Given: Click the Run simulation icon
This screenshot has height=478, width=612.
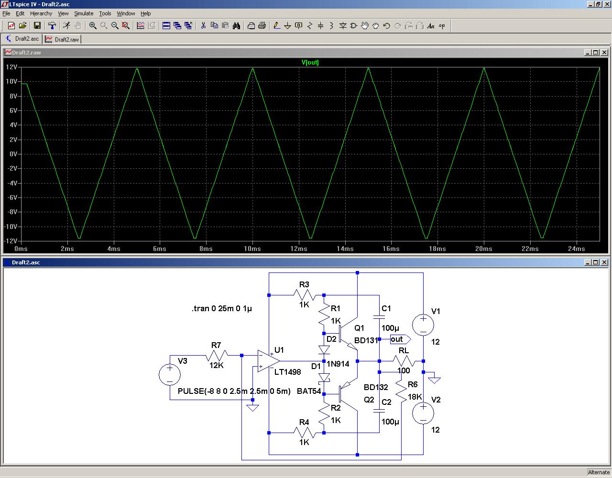Looking at the screenshot, I should tap(66, 26).
